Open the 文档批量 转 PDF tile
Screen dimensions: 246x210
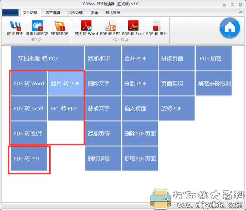(47, 58)
